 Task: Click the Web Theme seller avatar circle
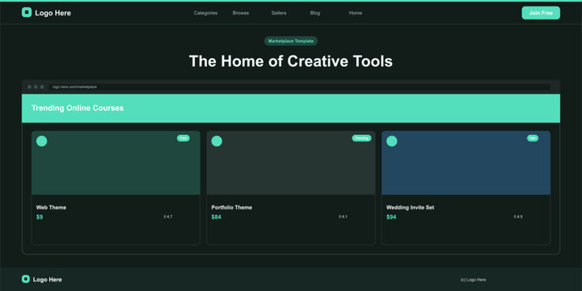click(x=41, y=141)
